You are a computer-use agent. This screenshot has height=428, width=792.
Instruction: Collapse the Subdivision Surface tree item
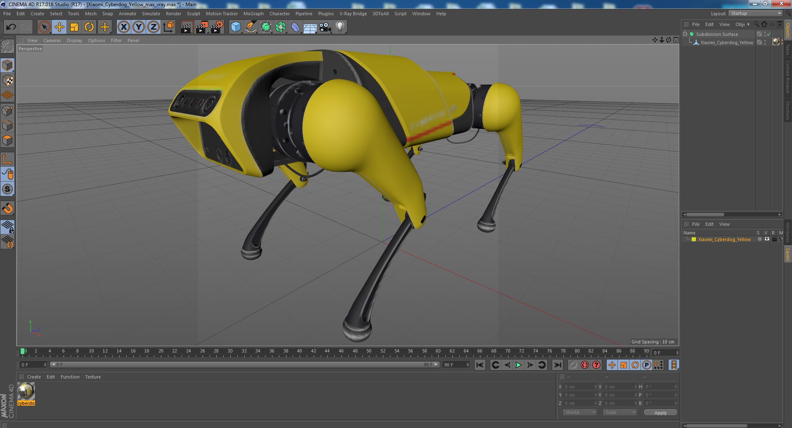[686, 34]
